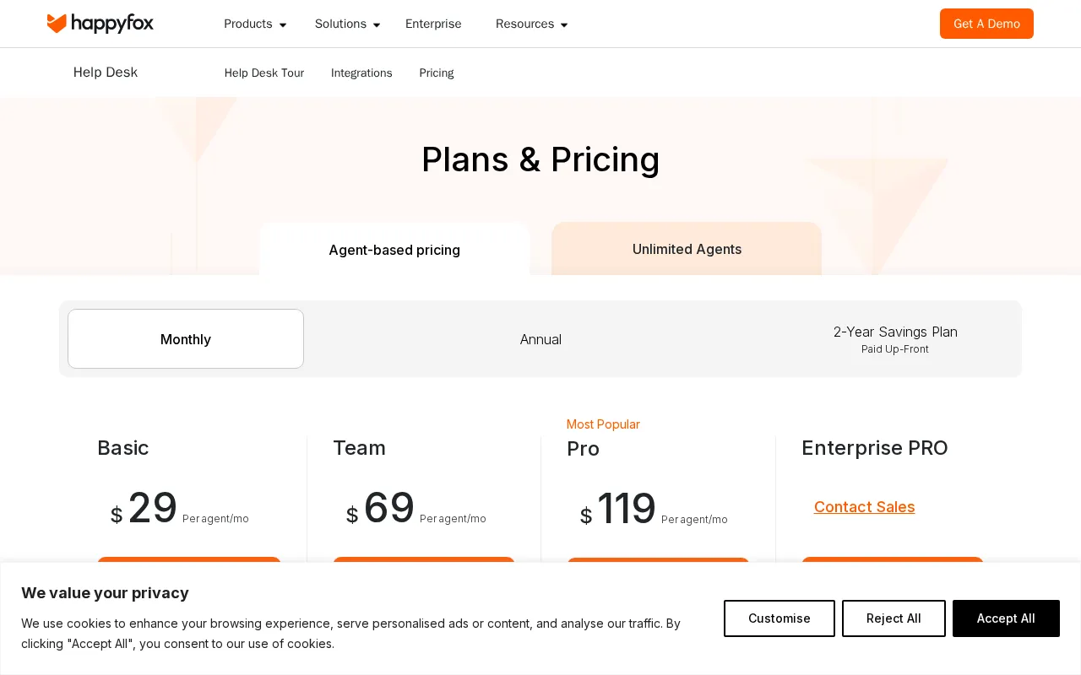Click the Get A Demo button
Viewport: 1081px width, 675px height.
[986, 24]
